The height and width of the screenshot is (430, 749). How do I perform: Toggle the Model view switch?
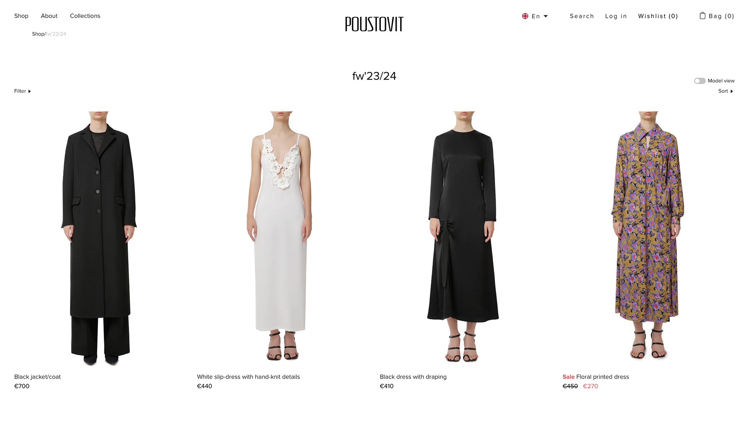coord(699,81)
